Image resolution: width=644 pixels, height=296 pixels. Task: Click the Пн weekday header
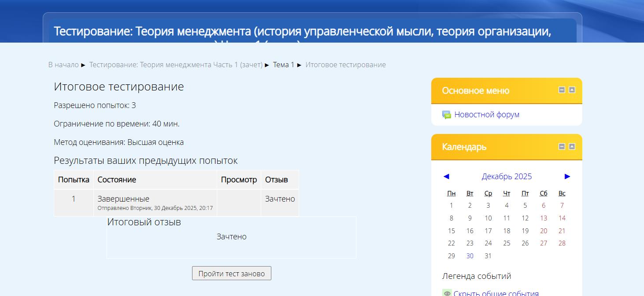click(x=451, y=193)
